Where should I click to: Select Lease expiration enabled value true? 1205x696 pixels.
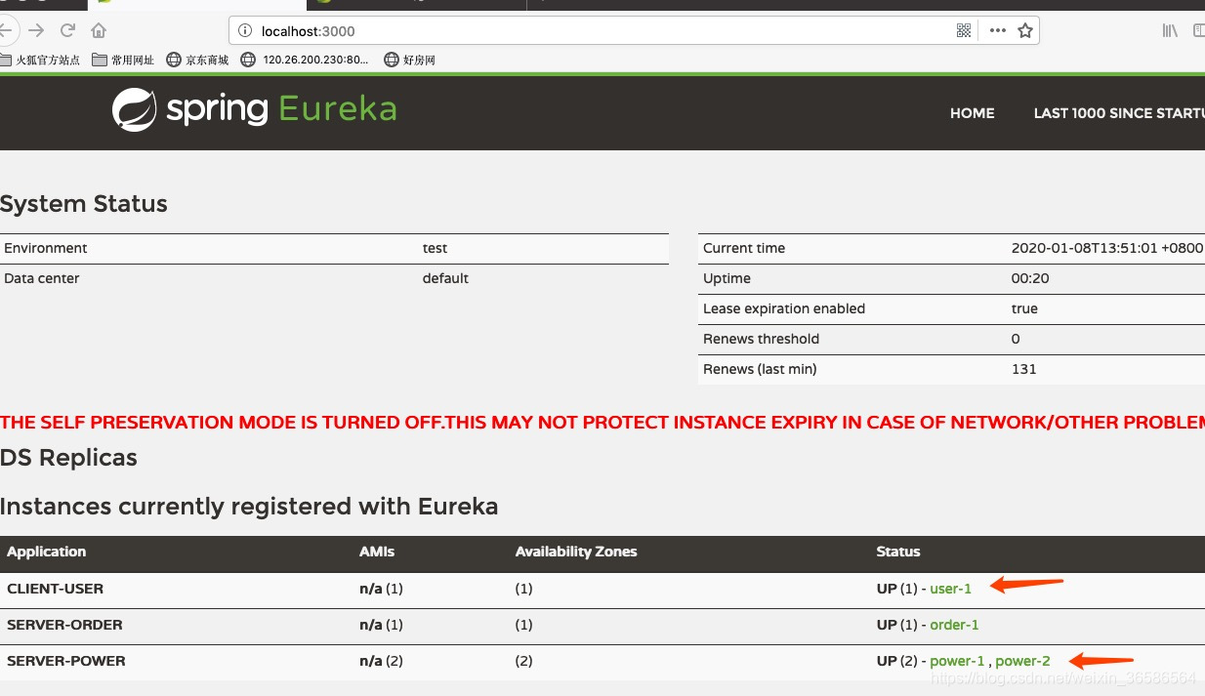point(1024,308)
